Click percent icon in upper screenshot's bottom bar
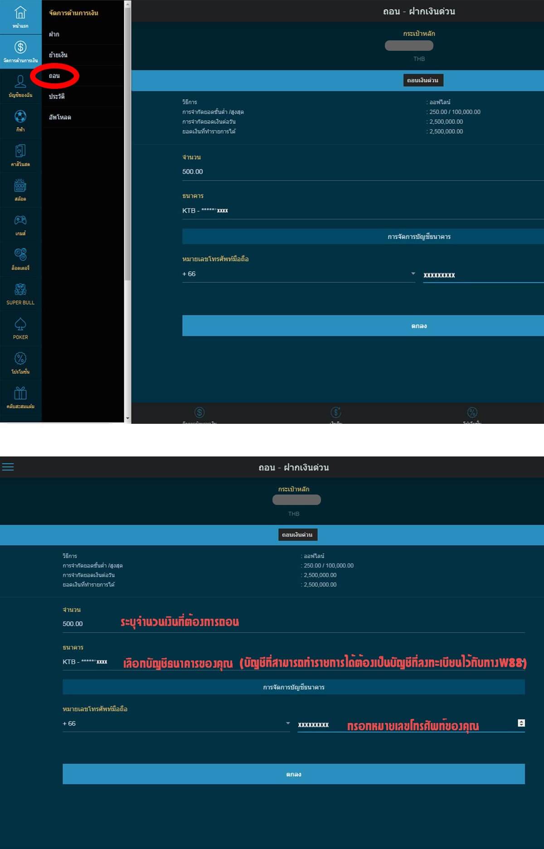544x849 pixels. tap(472, 412)
